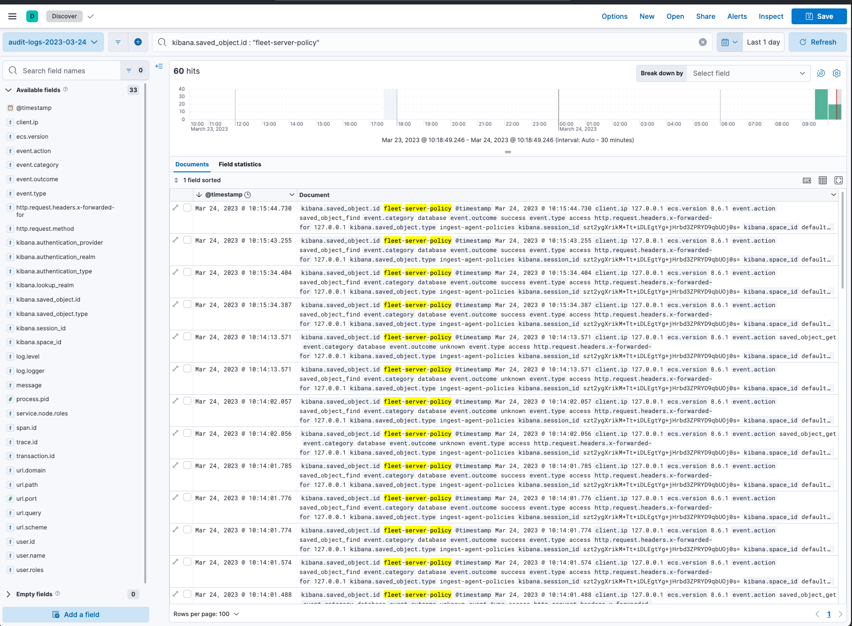Expand the 10:14:02.057 document row
This screenshot has width=852, height=626.
point(175,401)
